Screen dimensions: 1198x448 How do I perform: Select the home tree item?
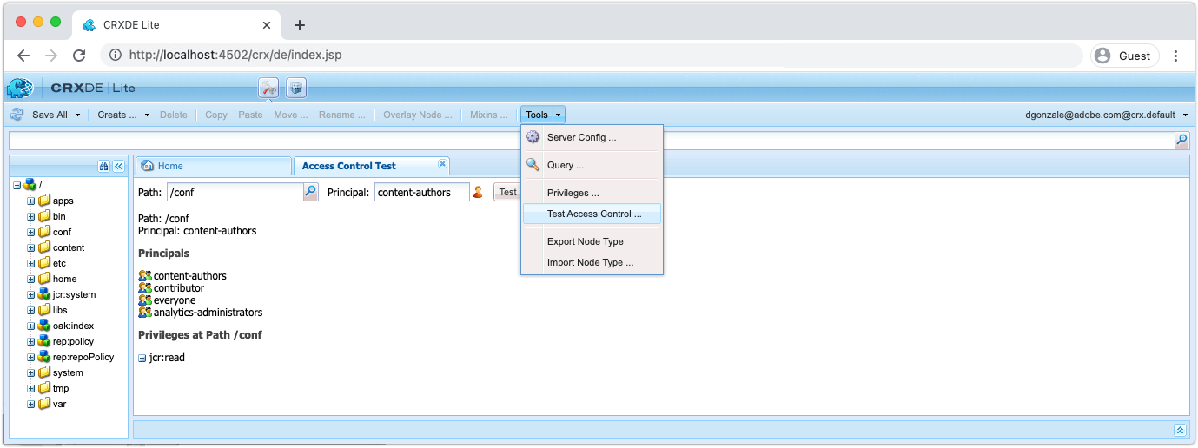point(65,279)
